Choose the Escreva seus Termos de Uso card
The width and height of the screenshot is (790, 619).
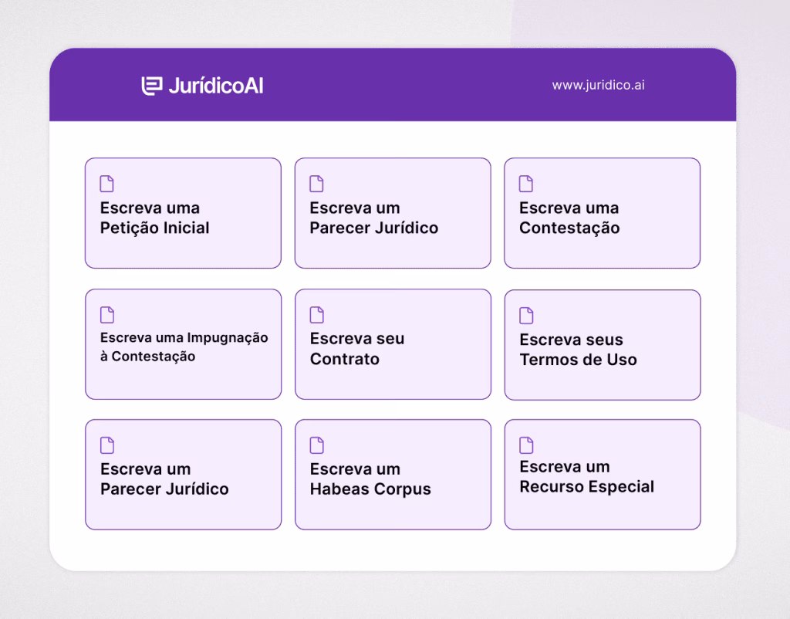coord(603,345)
